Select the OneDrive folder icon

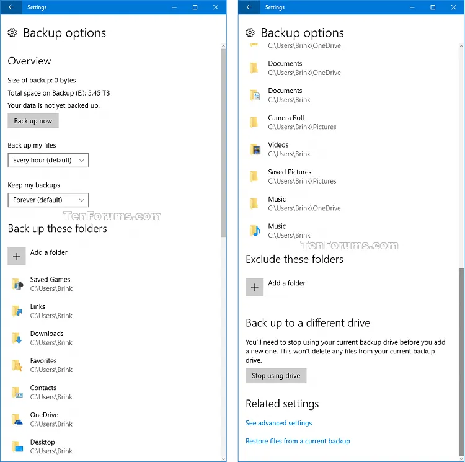point(17,419)
